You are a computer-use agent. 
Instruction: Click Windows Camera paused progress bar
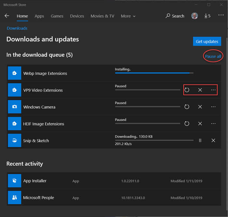tap(148, 107)
